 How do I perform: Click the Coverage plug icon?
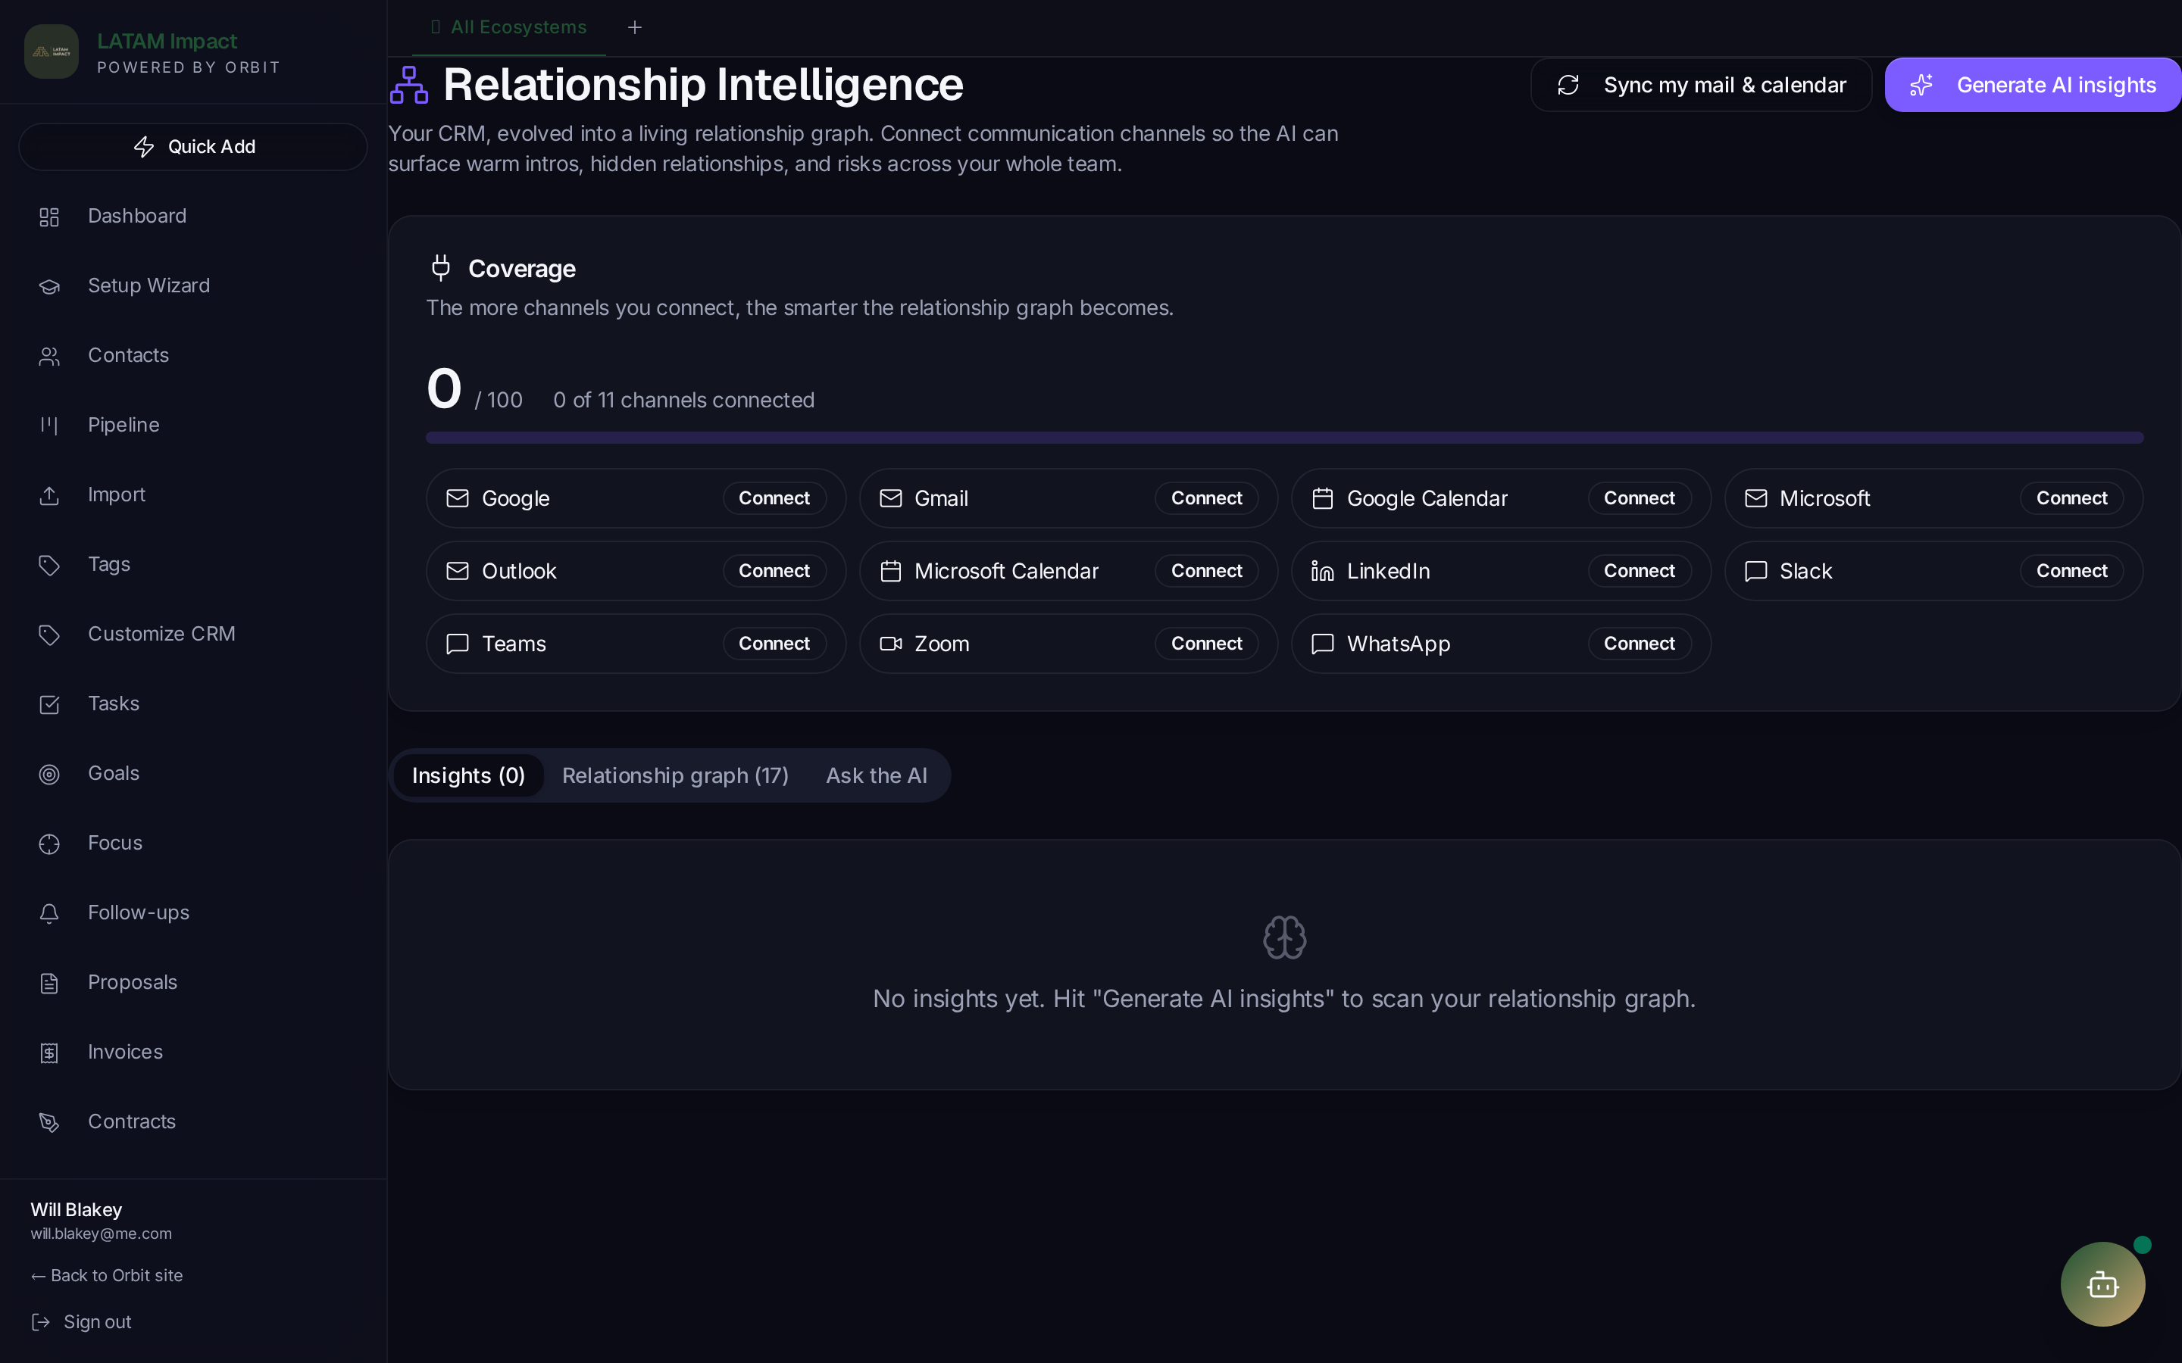pyautogui.click(x=441, y=268)
